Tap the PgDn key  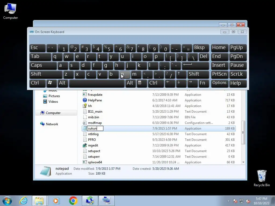[x=238, y=57]
